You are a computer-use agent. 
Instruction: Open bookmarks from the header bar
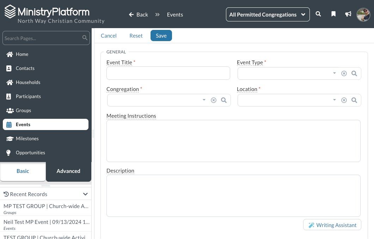(333, 14)
